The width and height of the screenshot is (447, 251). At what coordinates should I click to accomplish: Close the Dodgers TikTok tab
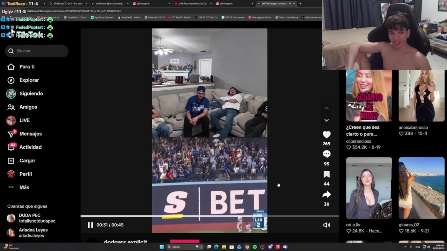294,3
